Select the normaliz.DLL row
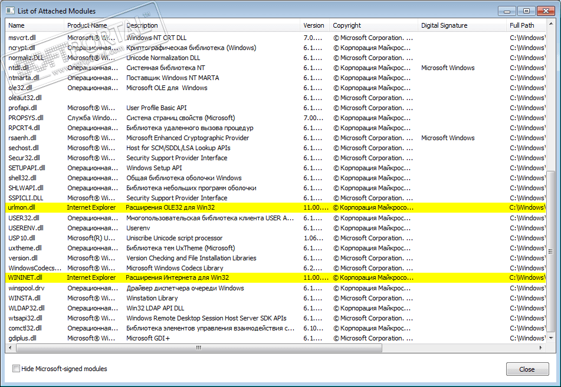The height and width of the screenshot is (387, 561). [275, 58]
